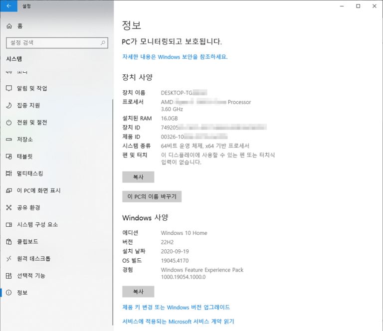383x331 pixels.
Task: Copy device specs with first 복사 button
Action: [138, 177]
